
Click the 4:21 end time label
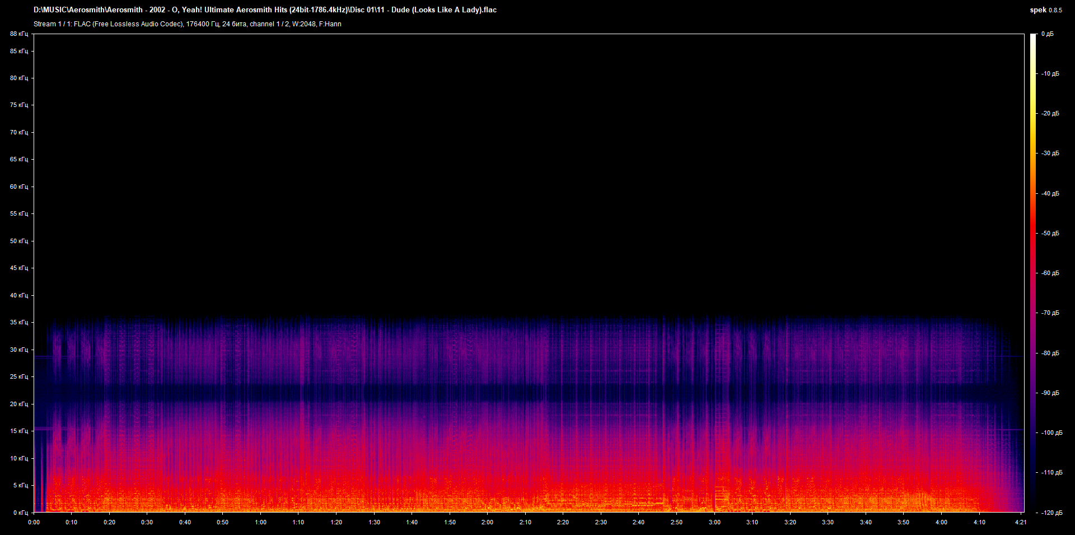tap(1020, 522)
